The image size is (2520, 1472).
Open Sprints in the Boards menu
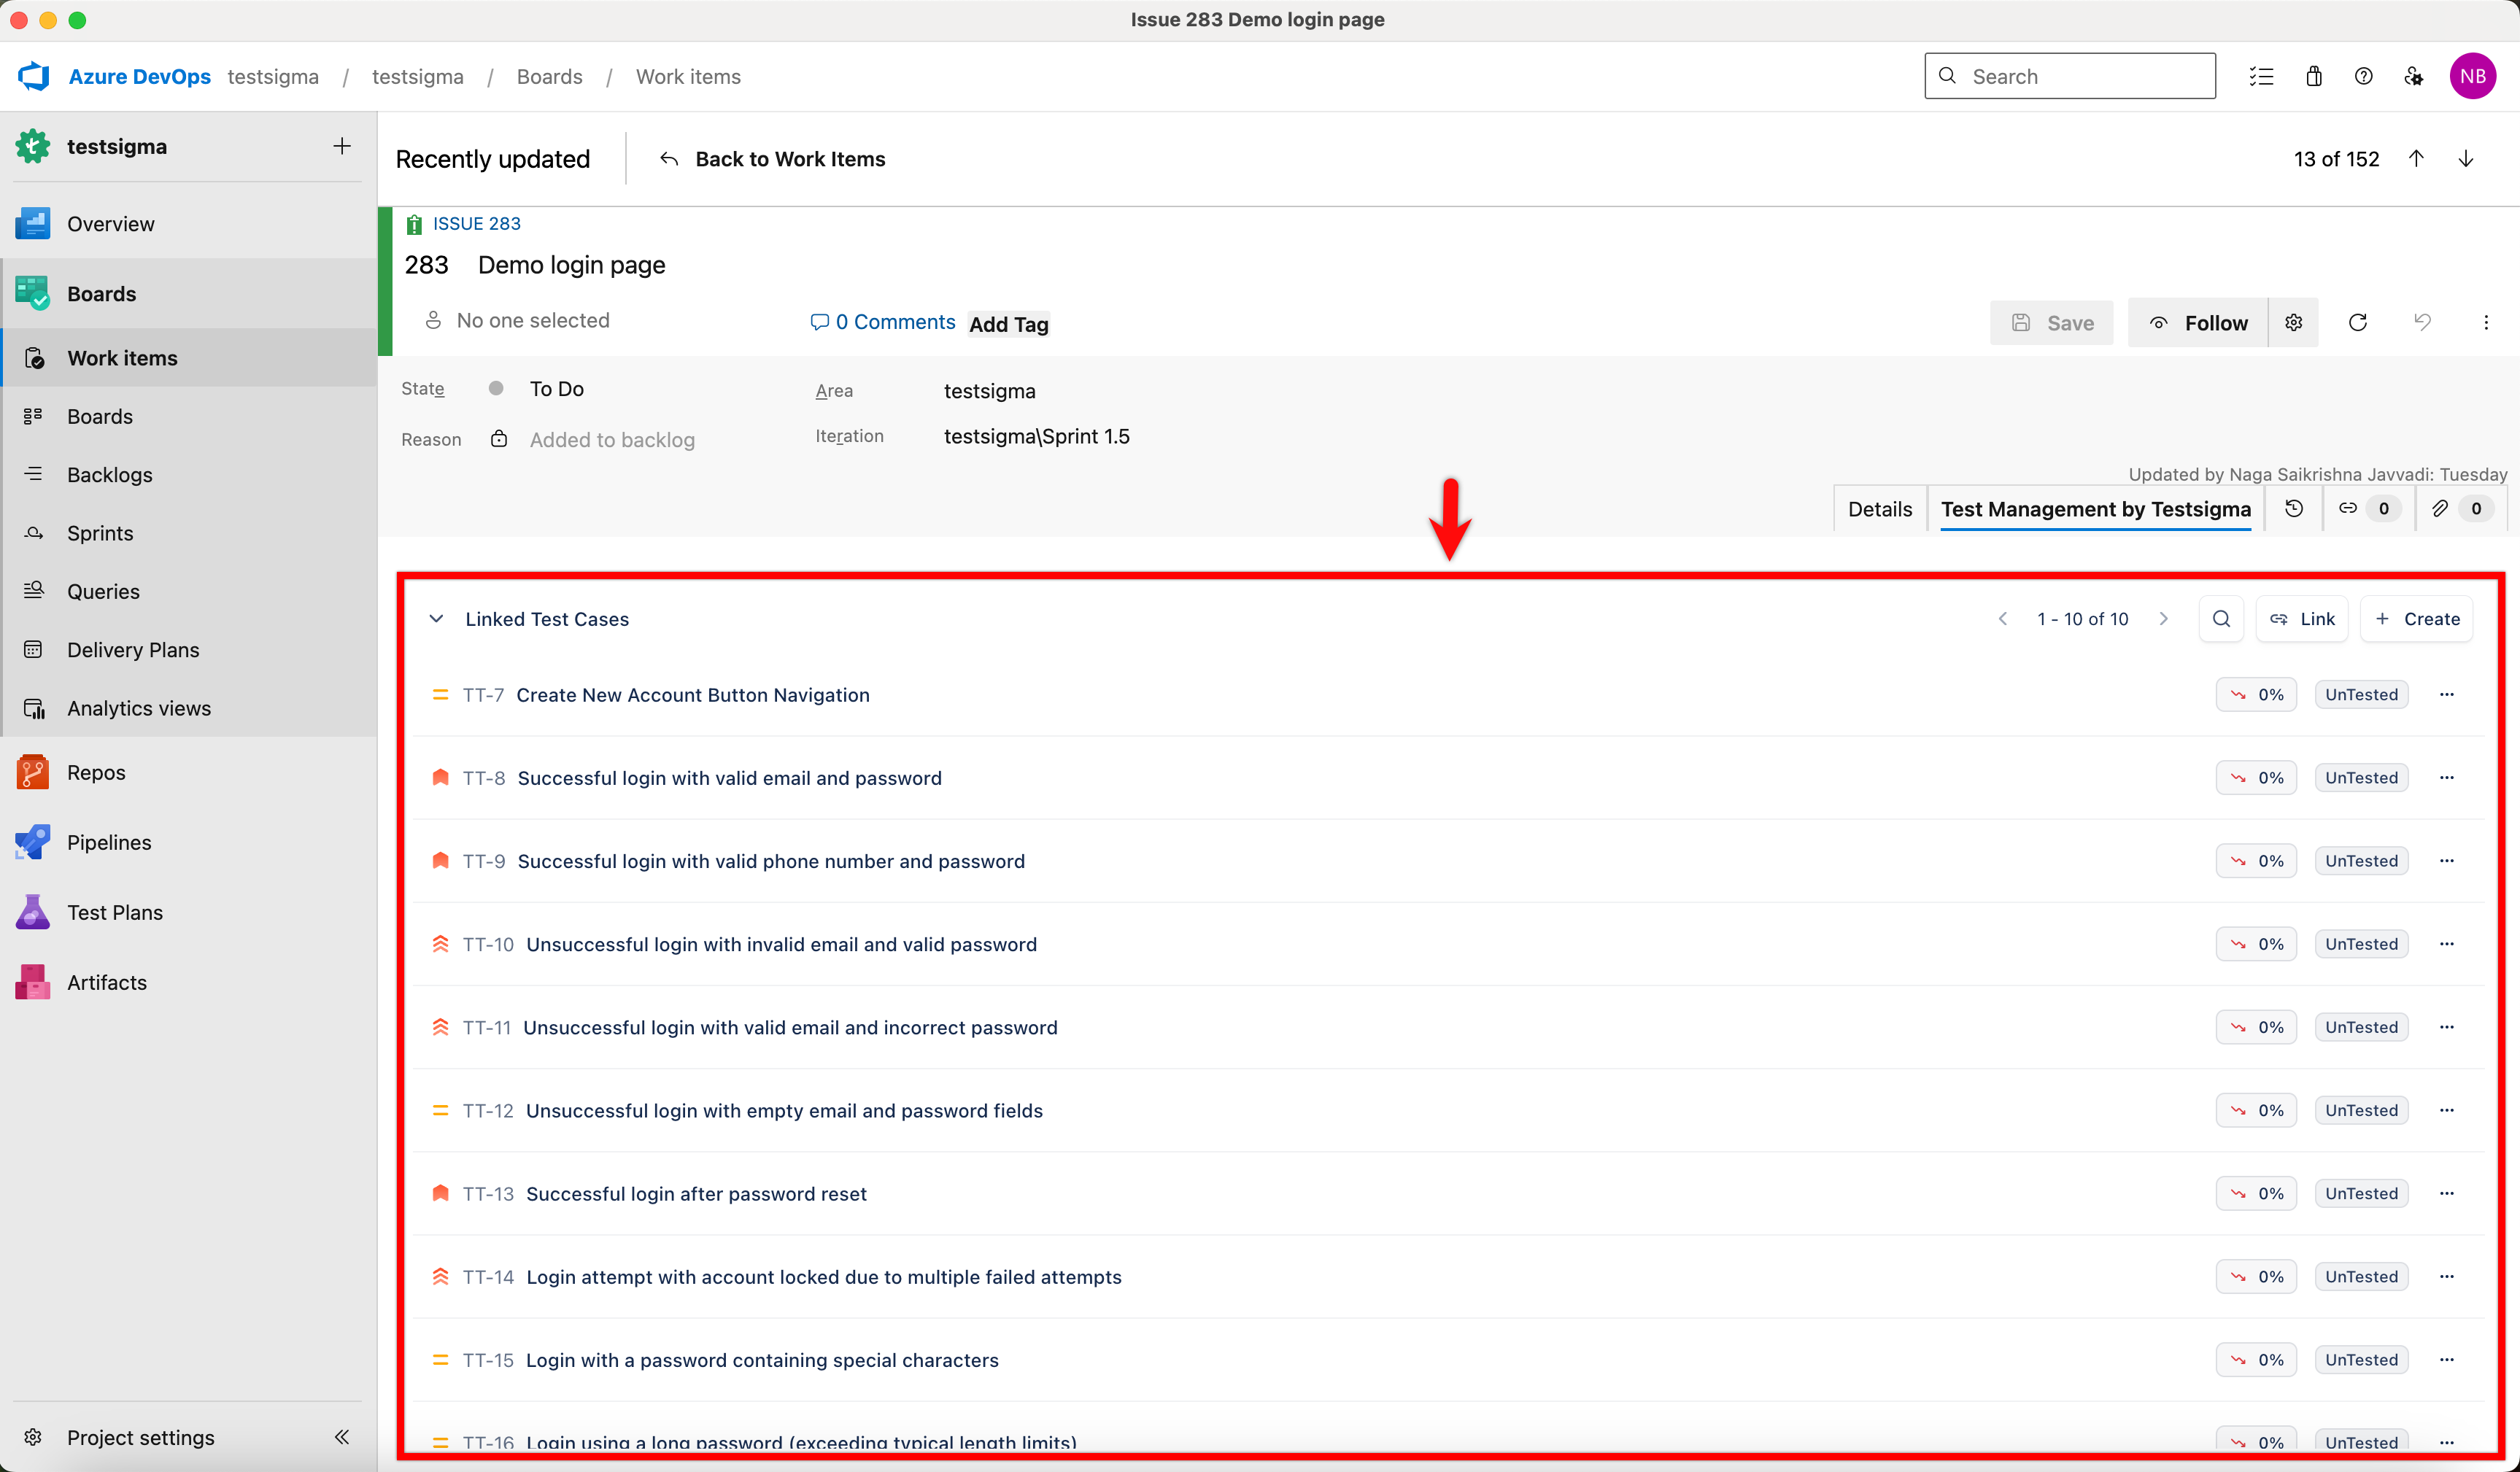100,533
